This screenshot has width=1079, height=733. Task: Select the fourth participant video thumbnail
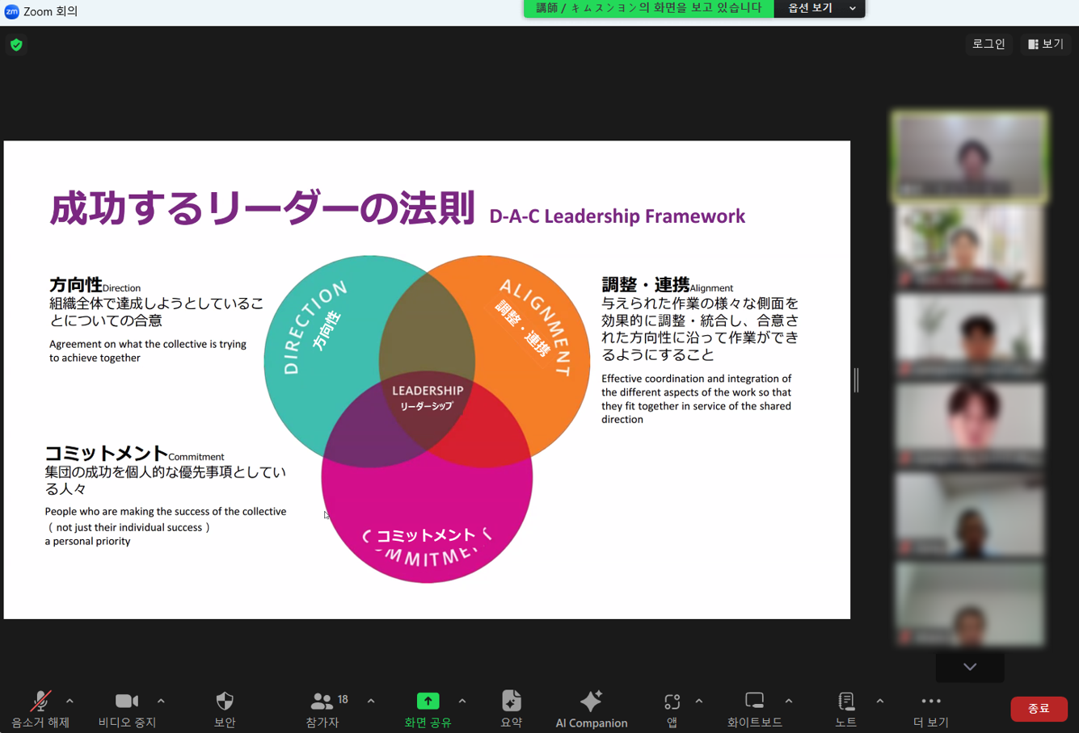tap(970, 425)
